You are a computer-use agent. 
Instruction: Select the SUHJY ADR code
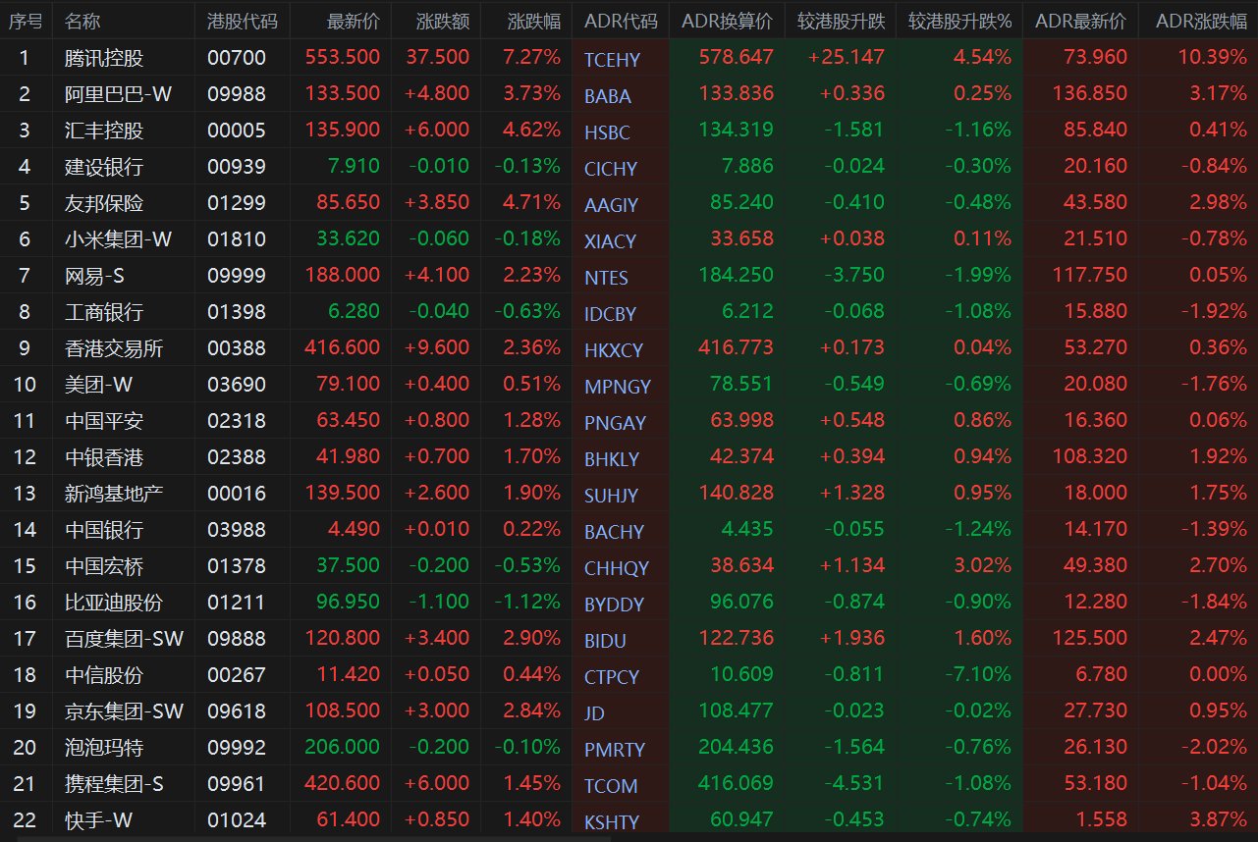coord(611,496)
